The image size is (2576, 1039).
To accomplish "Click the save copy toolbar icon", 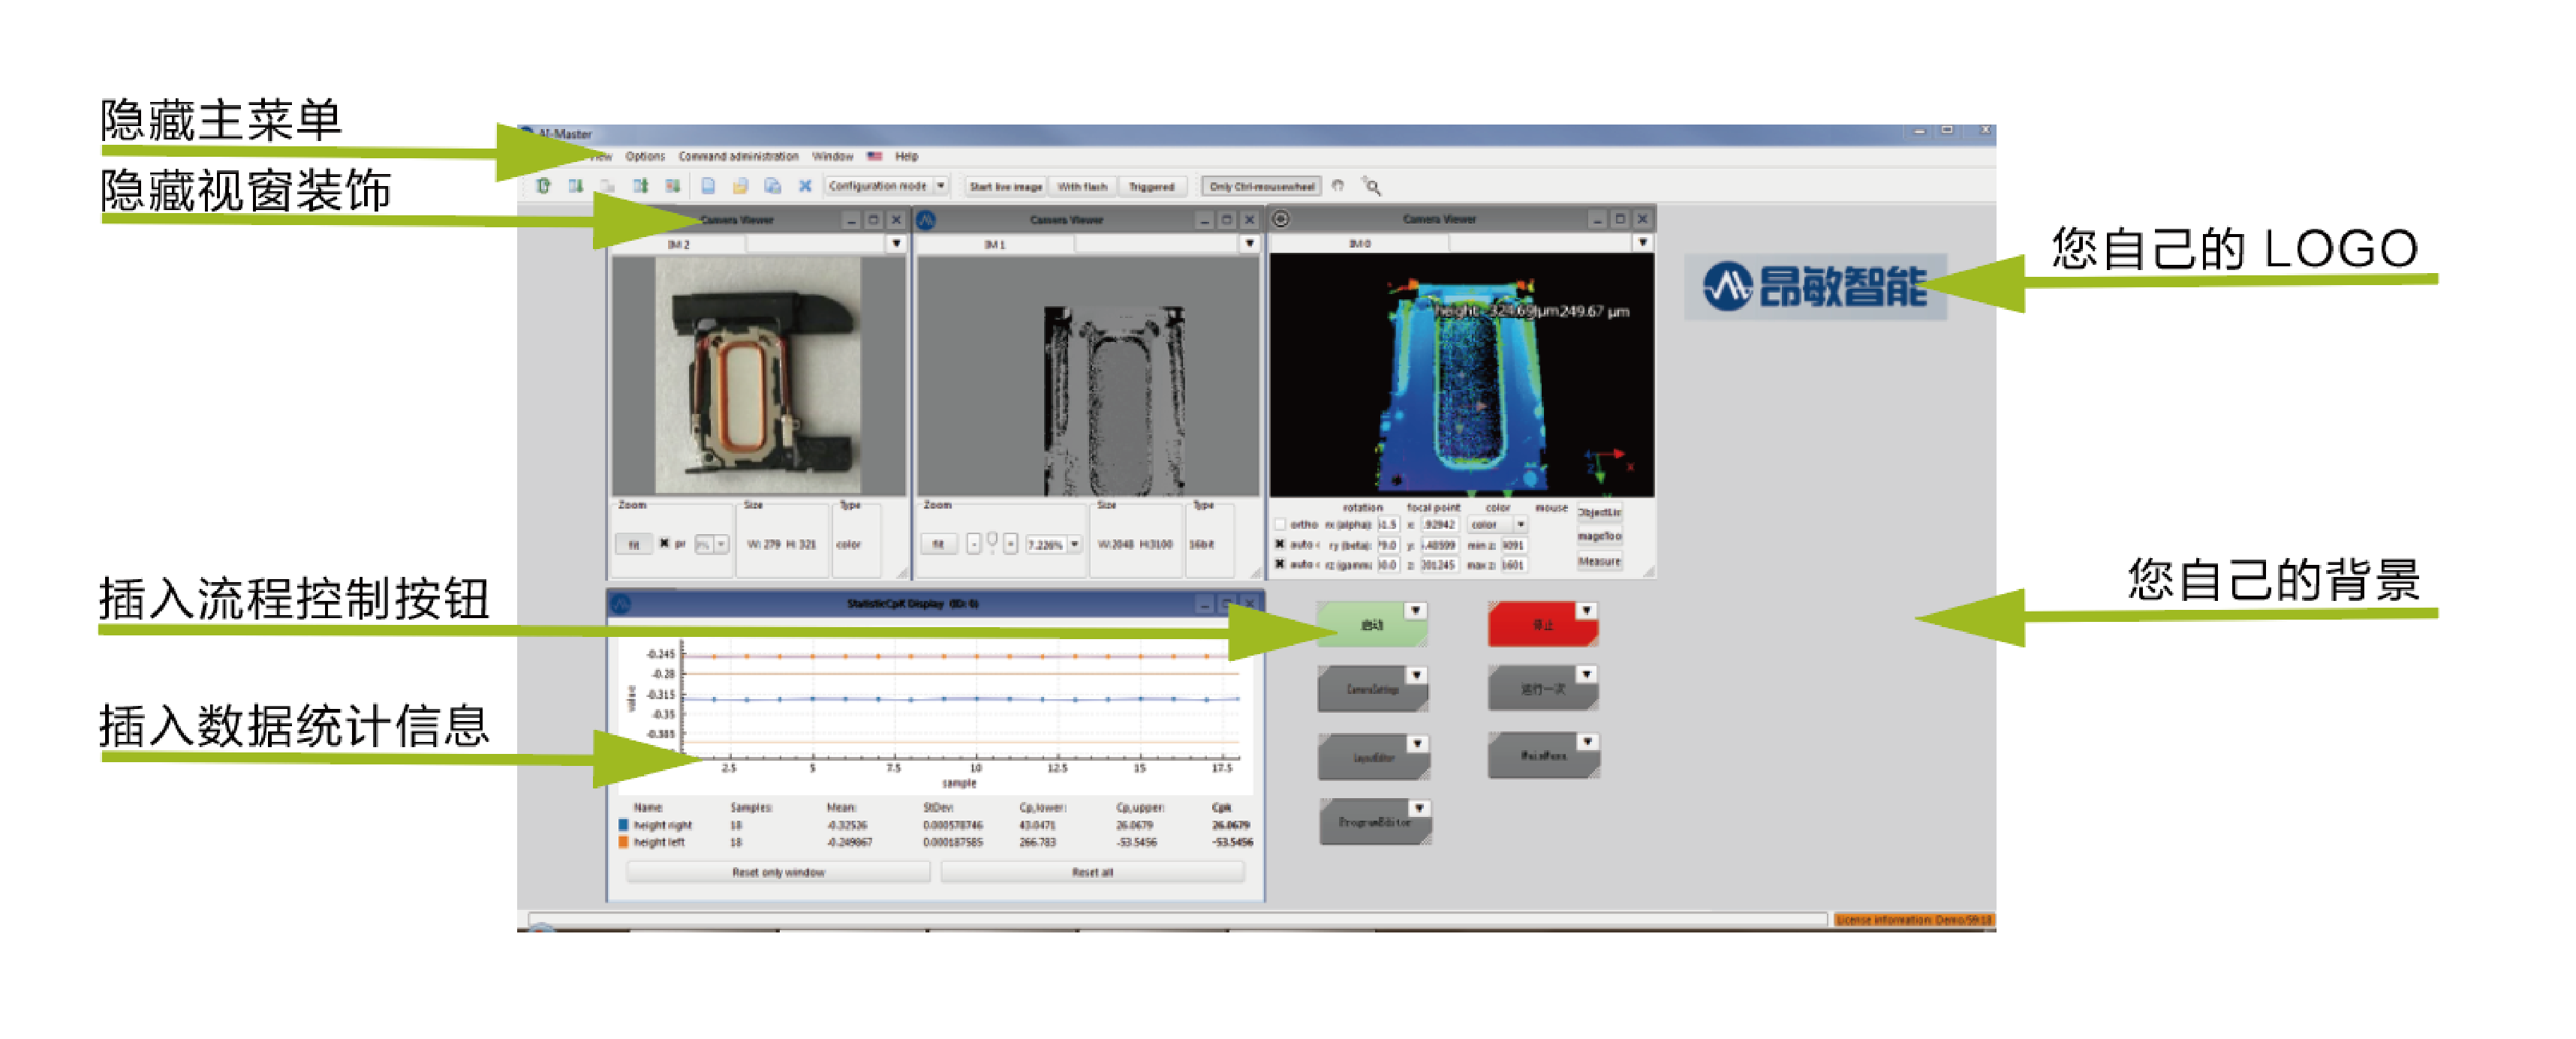I will [772, 186].
